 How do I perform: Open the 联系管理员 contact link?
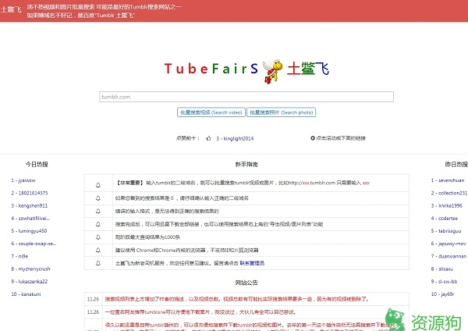coord(252,263)
